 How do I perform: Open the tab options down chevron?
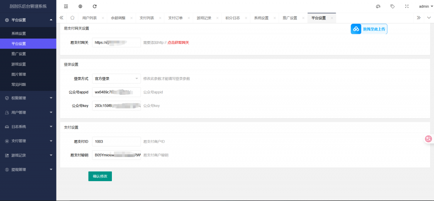point(429,18)
